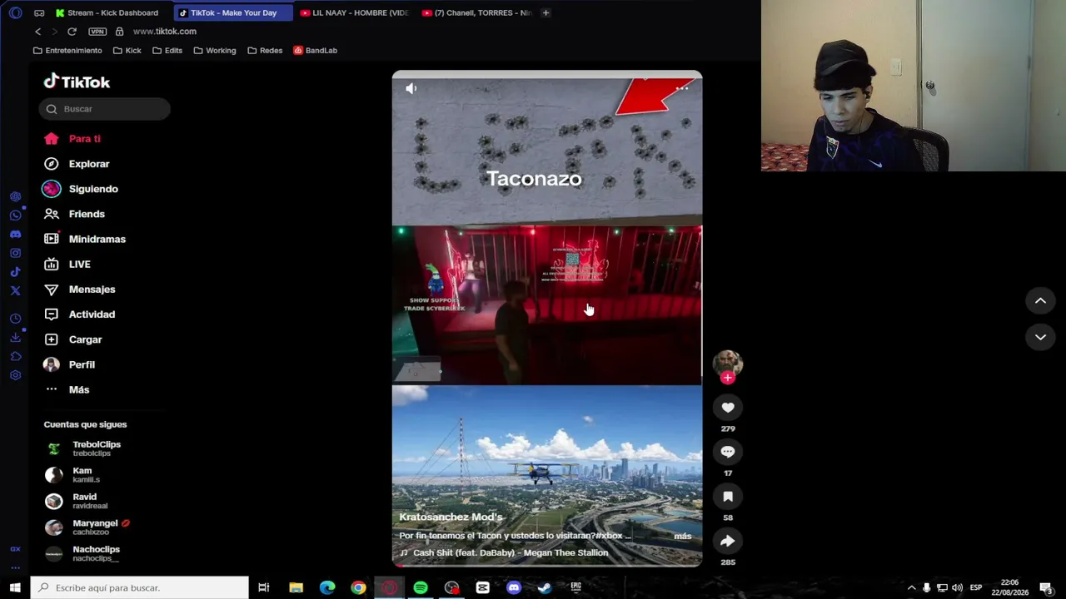Click Cargar to upload a video
This screenshot has height=599, width=1066.
[73, 339]
